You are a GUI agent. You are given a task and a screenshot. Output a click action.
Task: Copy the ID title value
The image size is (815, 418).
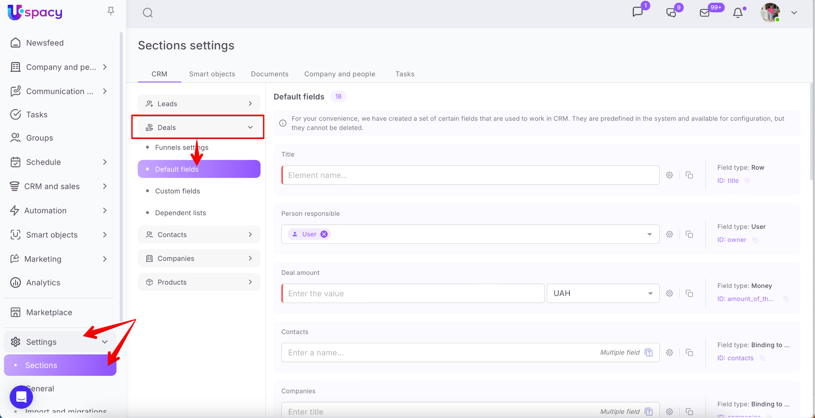(x=747, y=181)
